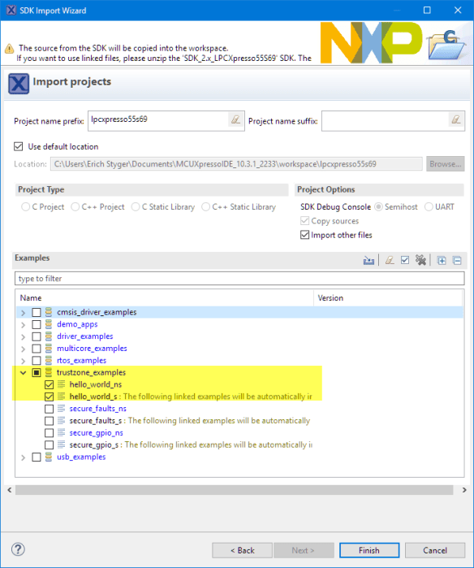This screenshot has width=474, height=568.
Task: Expand the demo_apps tree node
Action: tap(24, 324)
